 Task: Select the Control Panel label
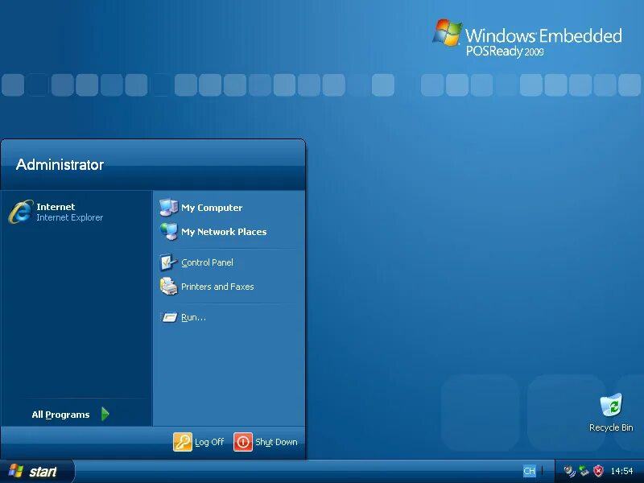(x=208, y=262)
